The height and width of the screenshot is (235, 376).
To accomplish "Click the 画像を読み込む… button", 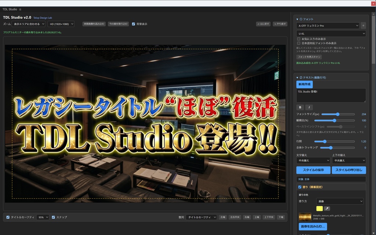I will pos(313,227).
